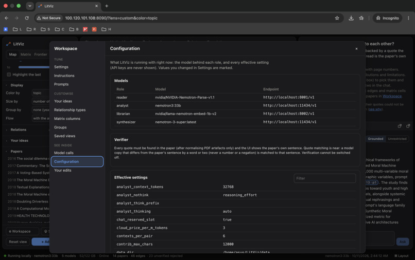Open the S bookmarks folder
Image resolution: width=415 pixels, height=260 pixels.
pos(45,29)
